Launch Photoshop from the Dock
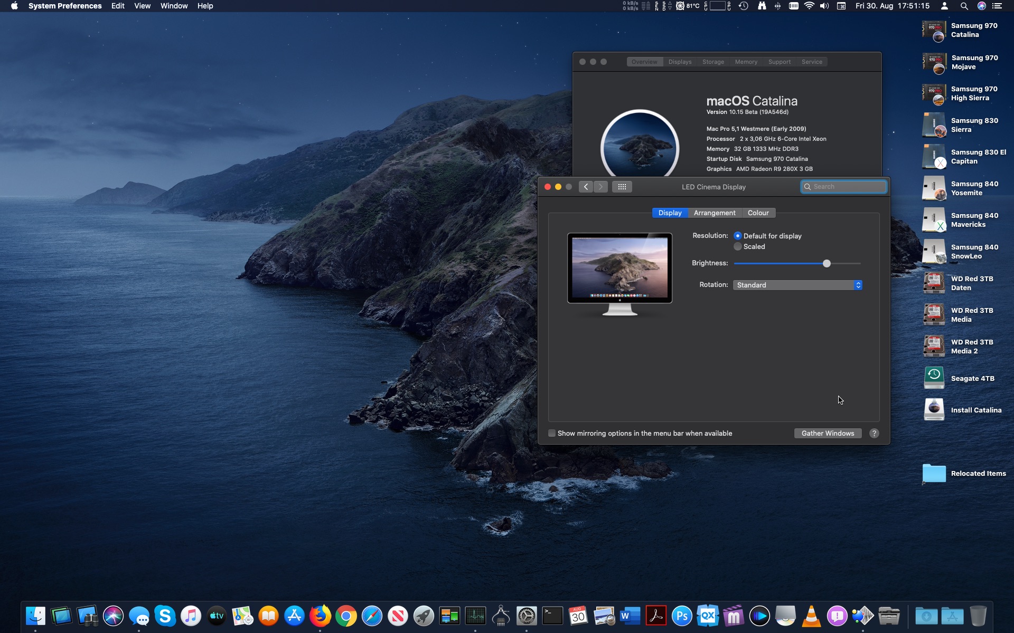Image resolution: width=1014 pixels, height=633 pixels. click(x=682, y=616)
